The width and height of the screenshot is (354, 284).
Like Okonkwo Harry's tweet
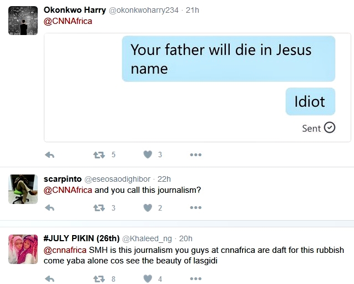pos(148,155)
